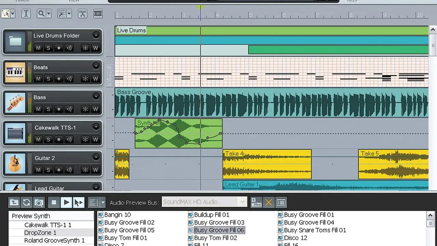Image resolution: width=437 pixels, height=246 pixels.
Task: Freeze the Live Drums Folder track
Action: [x=85, y=48]
